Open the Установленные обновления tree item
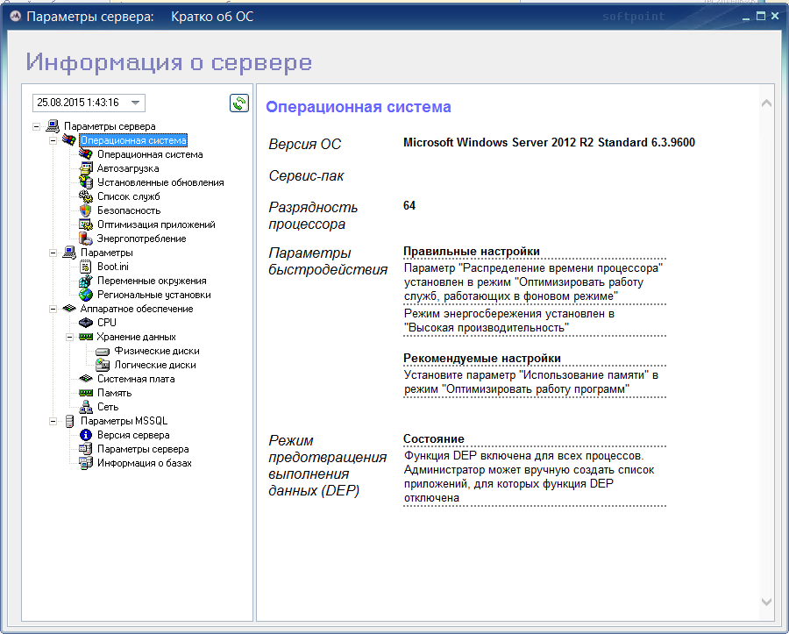 160,182
